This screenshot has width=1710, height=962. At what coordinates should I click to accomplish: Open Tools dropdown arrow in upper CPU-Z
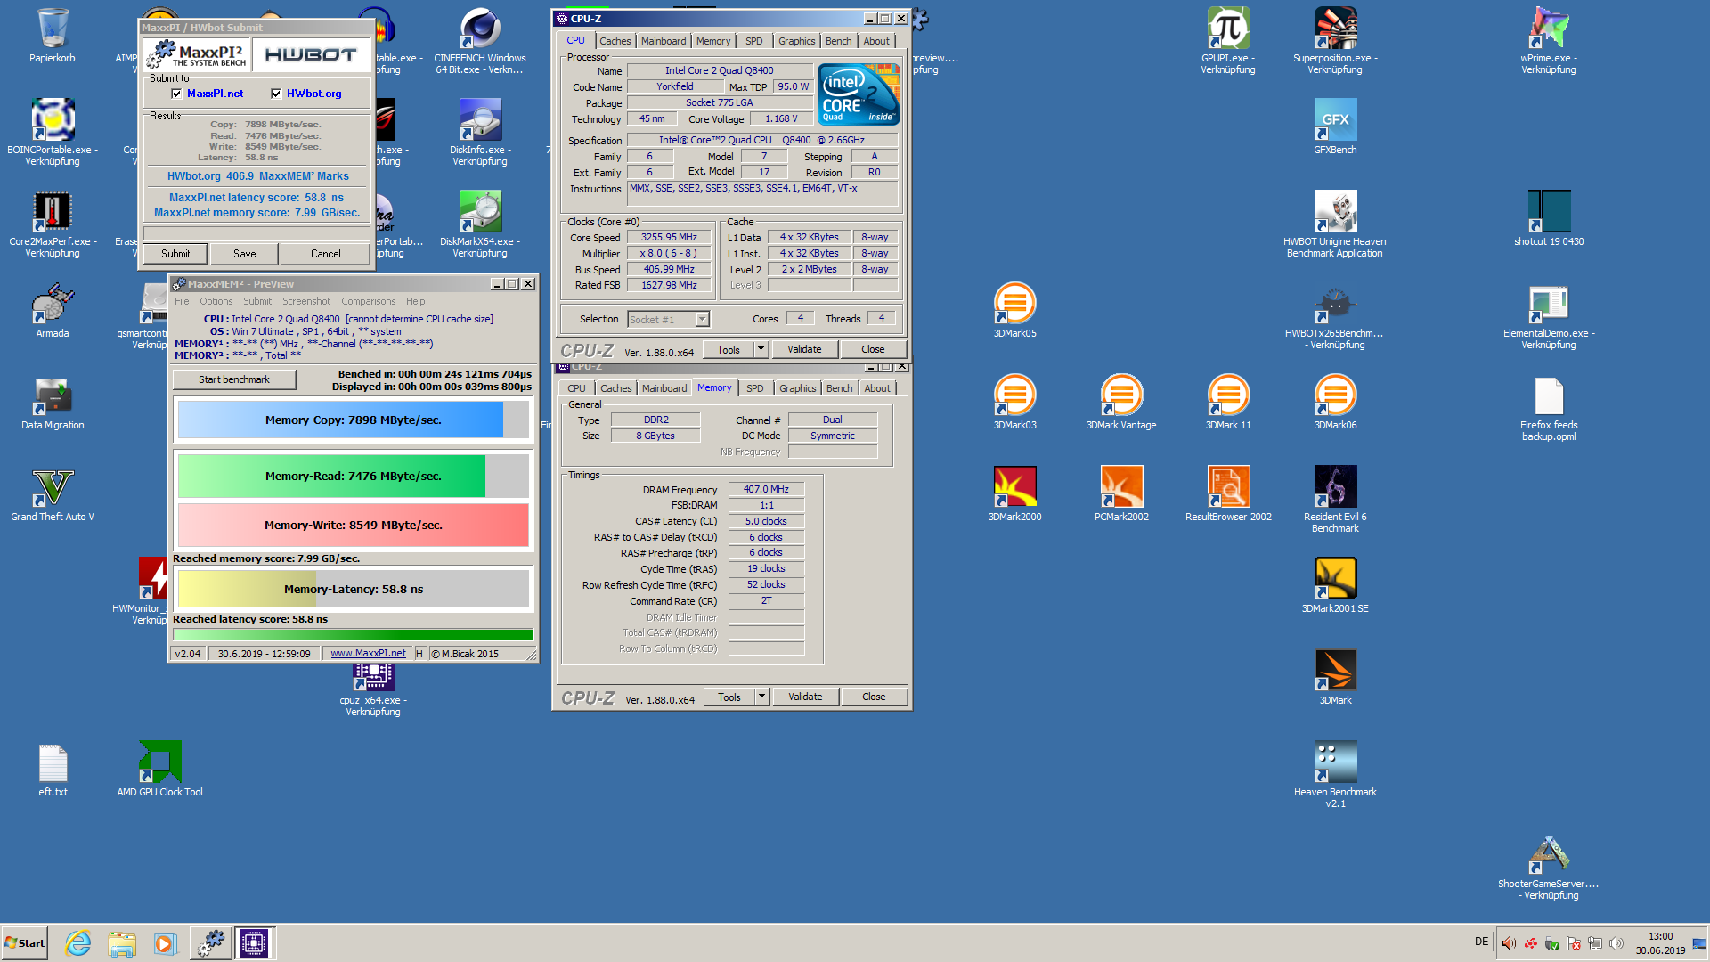[761, 349]
